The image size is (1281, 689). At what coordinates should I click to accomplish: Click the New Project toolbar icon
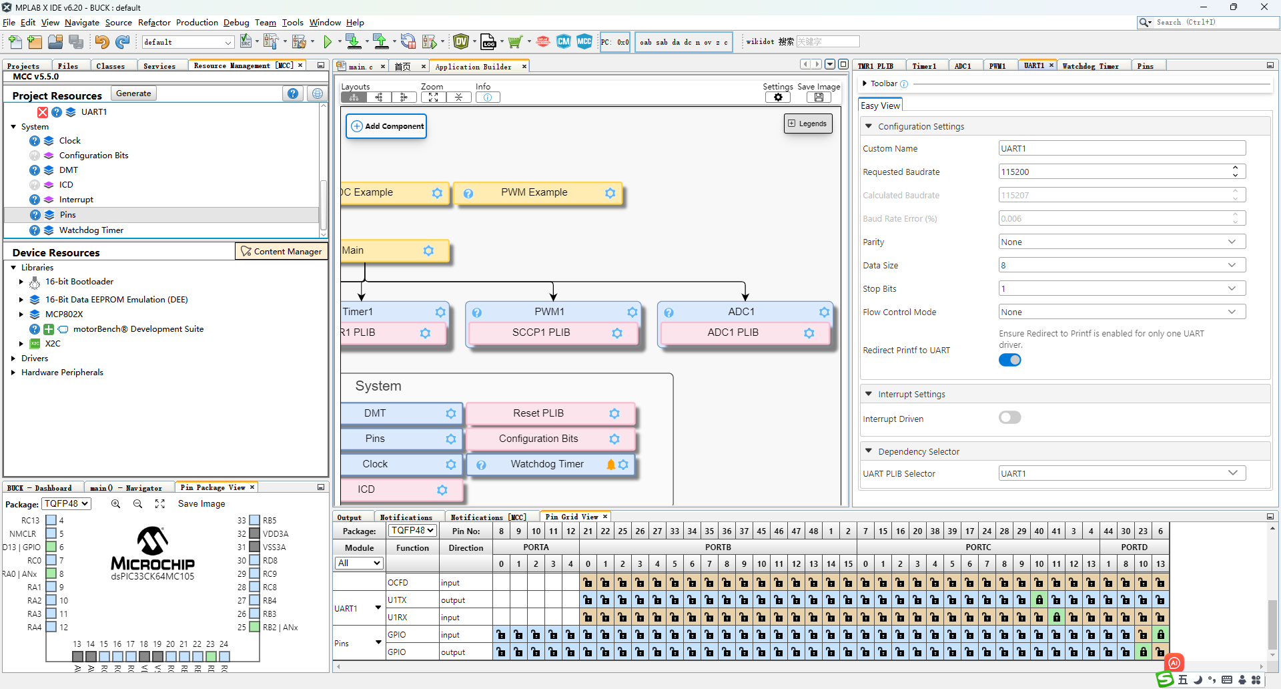[x=35, y=41]
